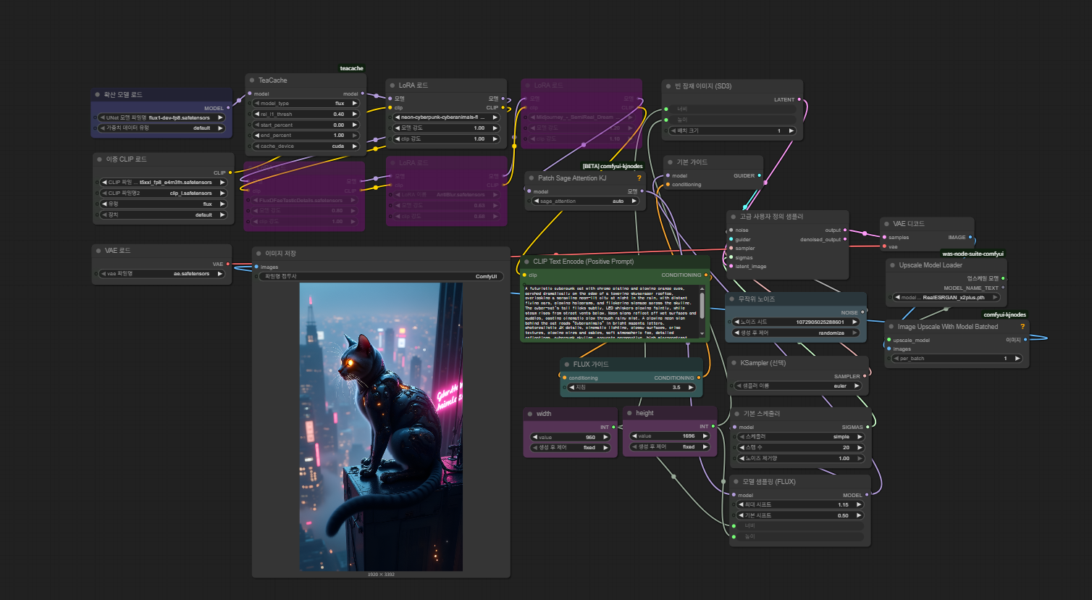1092x600 pixels.
Task: Click the title dot of FLUX 가이드 node
Action: click(566, 364)
